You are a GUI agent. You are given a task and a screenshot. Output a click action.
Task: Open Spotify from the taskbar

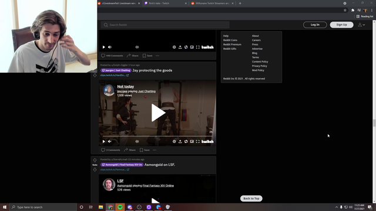[x=120, y=207]
